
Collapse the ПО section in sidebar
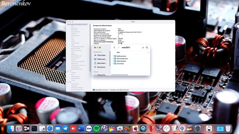(x=68, y=82)
